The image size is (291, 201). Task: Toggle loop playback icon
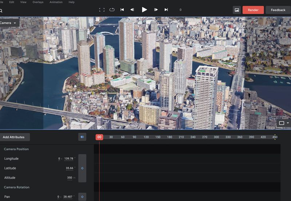click(112, 10)
